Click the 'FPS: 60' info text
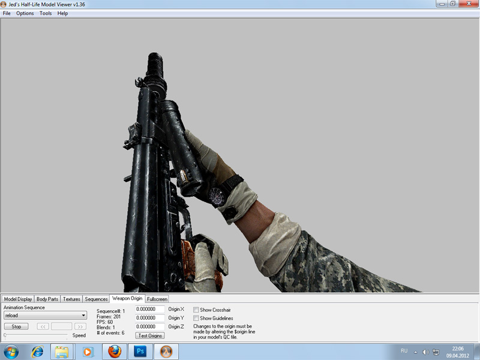Image resolution: width=480 pixels, height=360 pixels. pyautogui.click(x=104, y=322)
